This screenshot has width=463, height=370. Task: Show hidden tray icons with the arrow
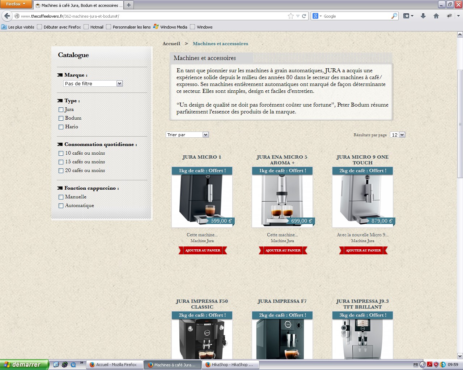422,365
